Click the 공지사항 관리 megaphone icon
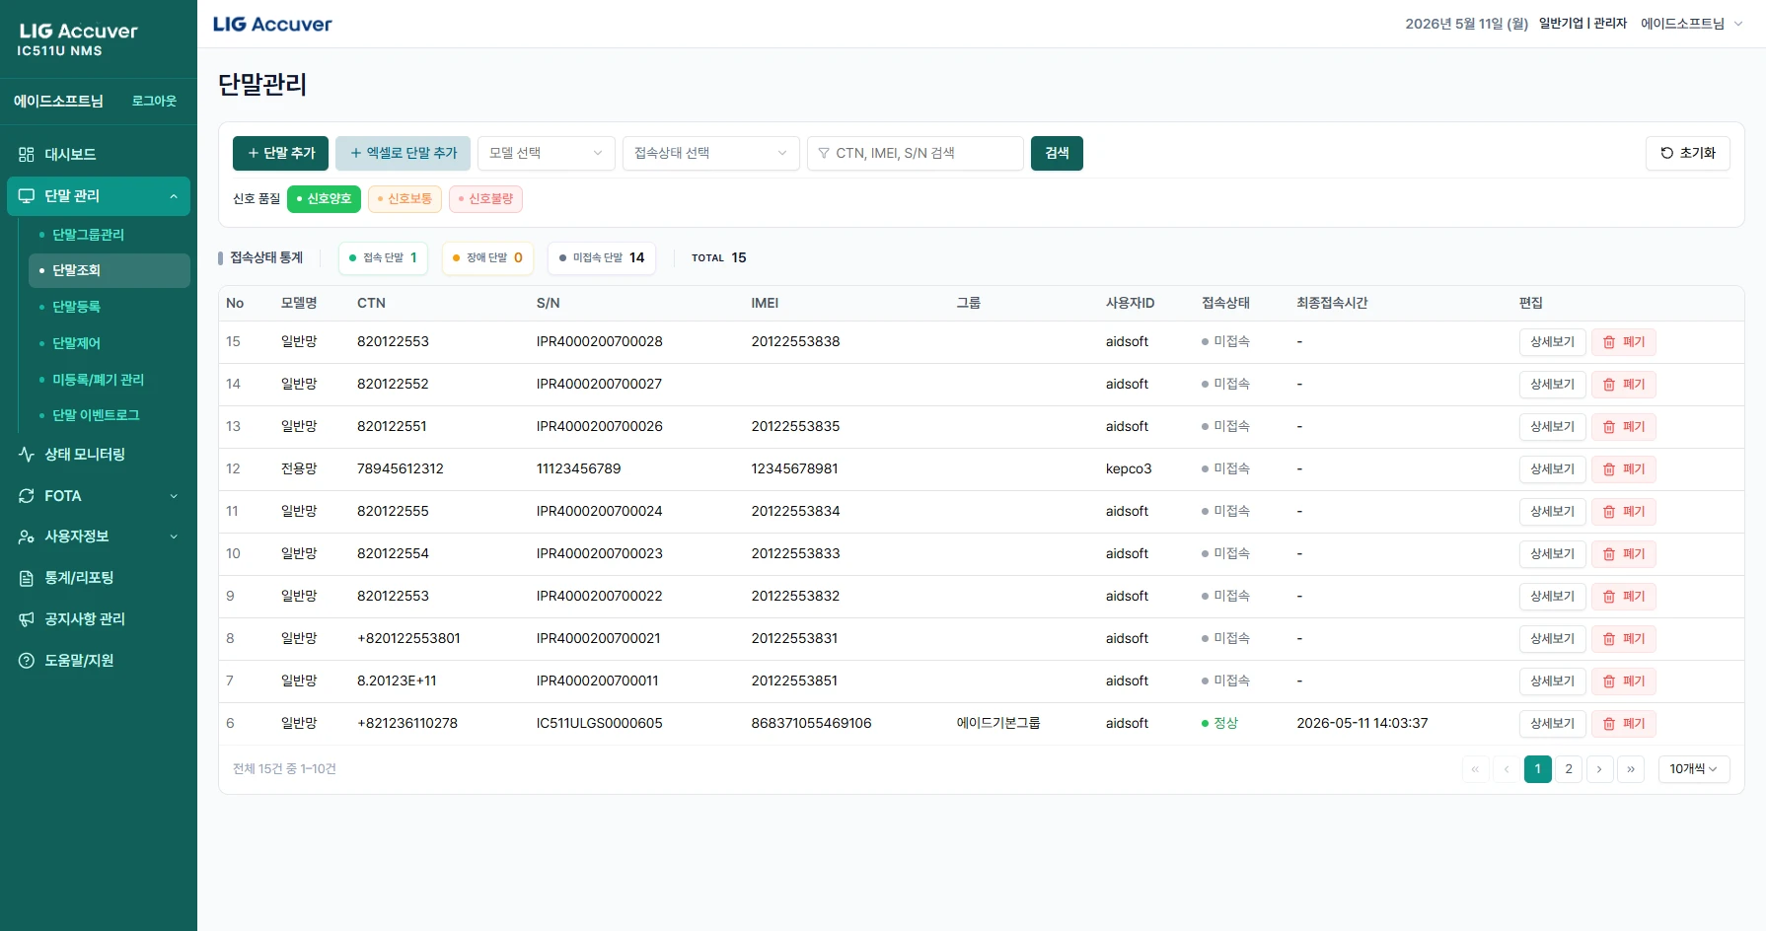Viewport: 1766px width, 931px height. (27, 619)
